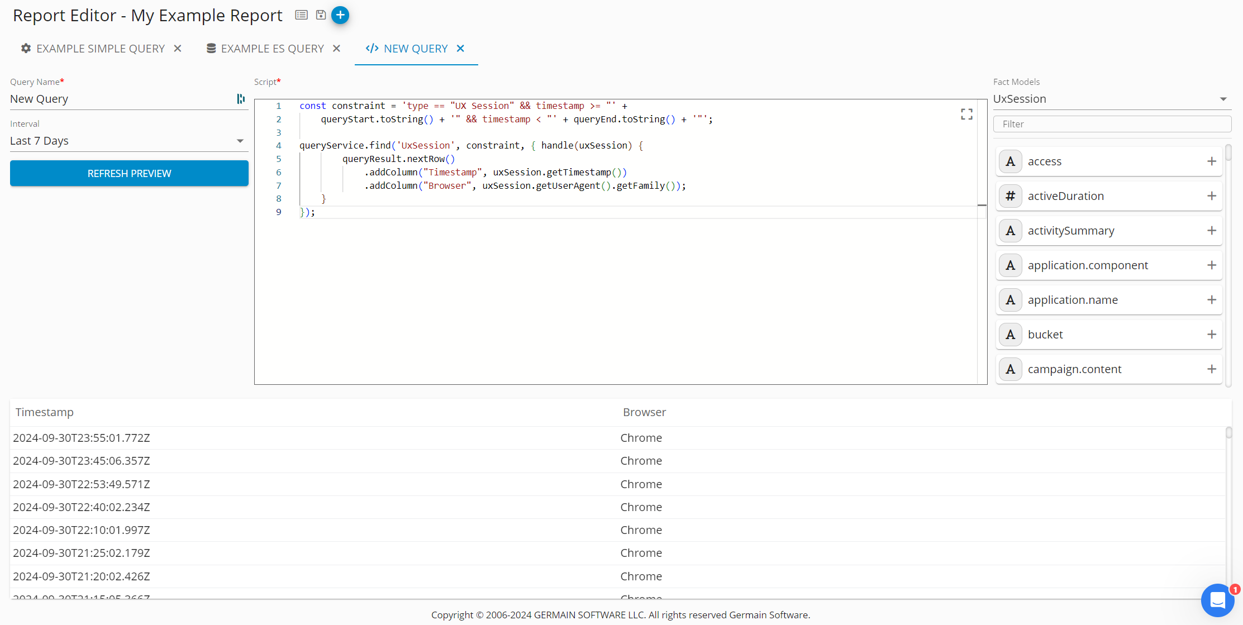Open the Interval dropdown
Image resolution: width=1243 pixels, height=625 pixels.
tap(129, 141)
